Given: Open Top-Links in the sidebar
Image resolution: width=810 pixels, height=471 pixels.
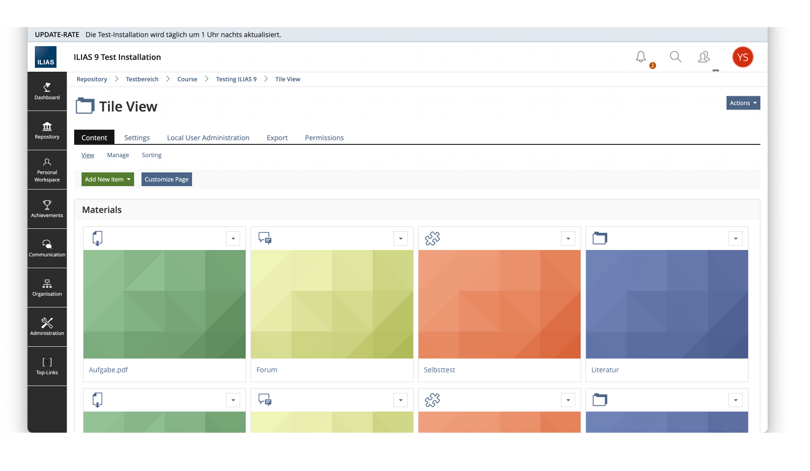Looking at the screenshot, I should [x=47, y=366].
